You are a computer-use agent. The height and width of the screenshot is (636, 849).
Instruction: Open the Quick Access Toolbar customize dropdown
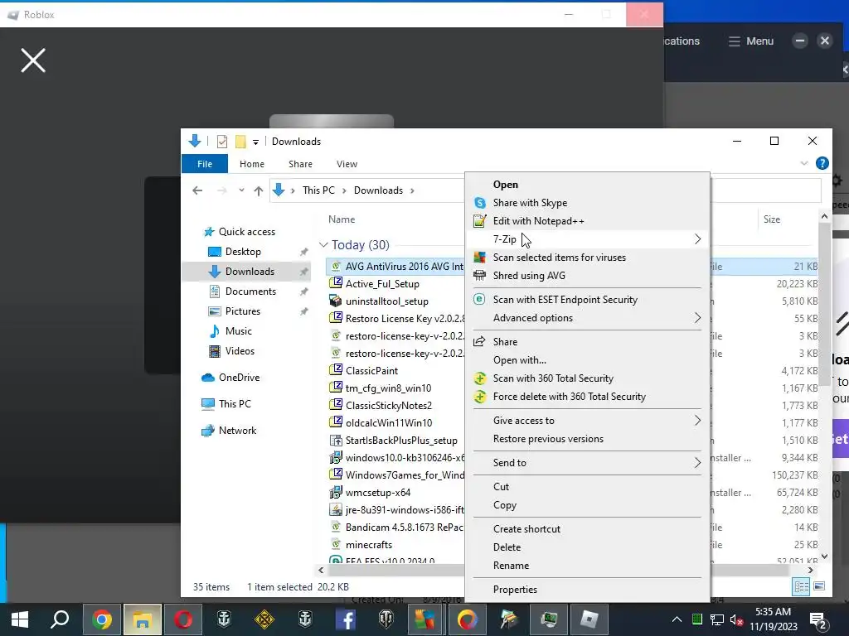[x=255, y=142]
